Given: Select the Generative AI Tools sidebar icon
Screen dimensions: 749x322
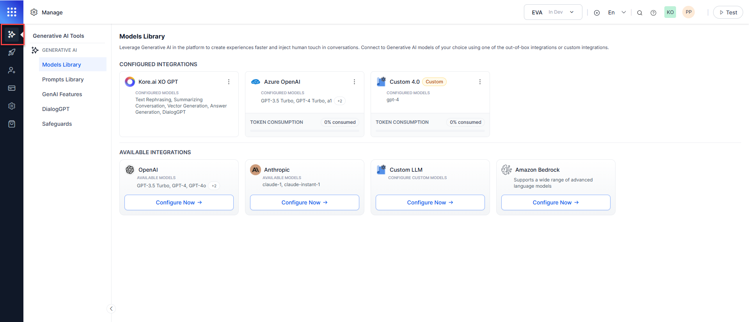Looking at the screenshot, I should [x=12, y=35].
